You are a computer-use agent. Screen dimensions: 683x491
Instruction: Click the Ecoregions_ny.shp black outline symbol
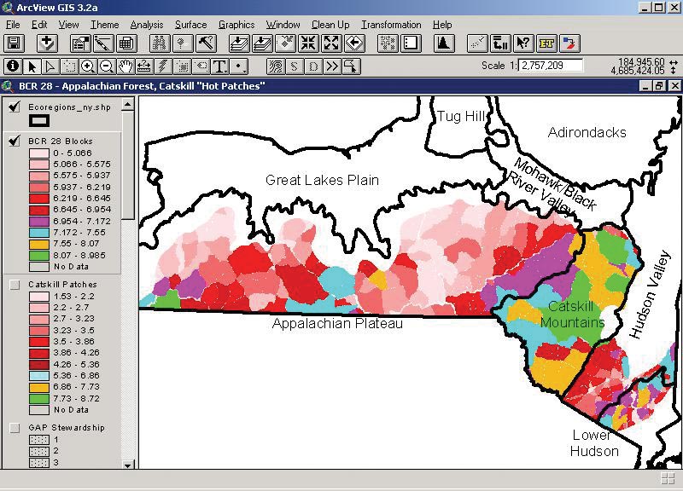click(39, 120)
